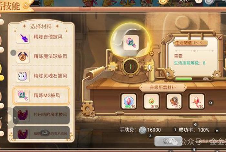
Task: Open the red potion material slot 4/20
Action: 197,101
